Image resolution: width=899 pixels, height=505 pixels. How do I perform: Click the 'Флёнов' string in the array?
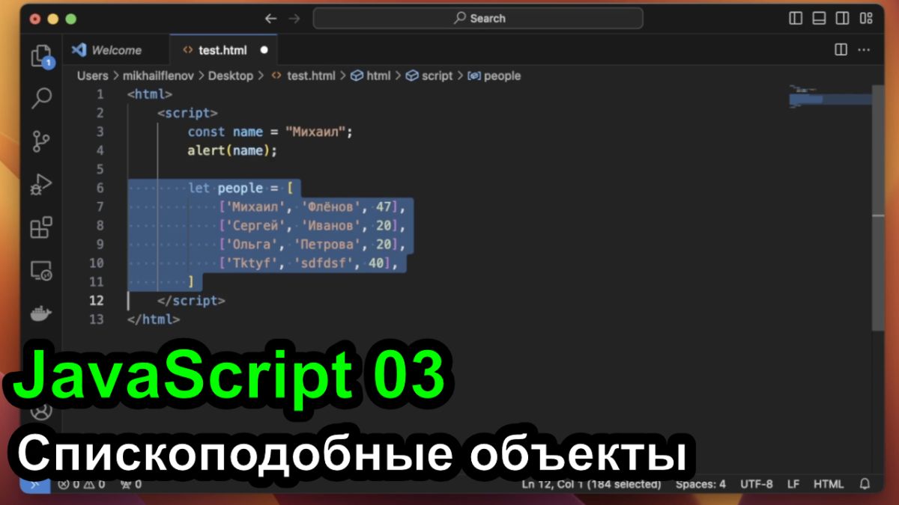pos(330,206)
